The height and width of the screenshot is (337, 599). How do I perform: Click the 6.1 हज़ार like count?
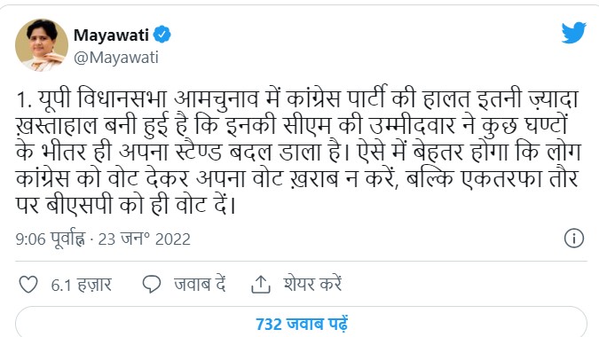click(82, 285)
